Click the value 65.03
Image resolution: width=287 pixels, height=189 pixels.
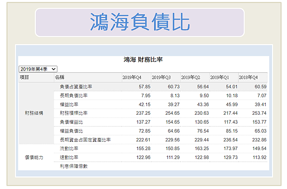pyautogui.click(x=261, y=131)
